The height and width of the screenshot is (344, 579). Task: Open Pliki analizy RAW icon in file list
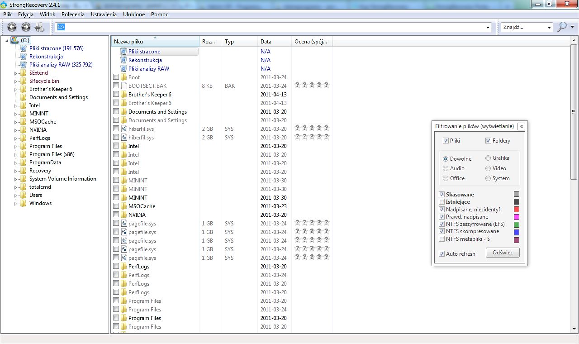[123, 69]
